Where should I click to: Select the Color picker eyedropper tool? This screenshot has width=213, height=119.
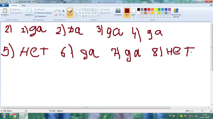pos(60,15)
